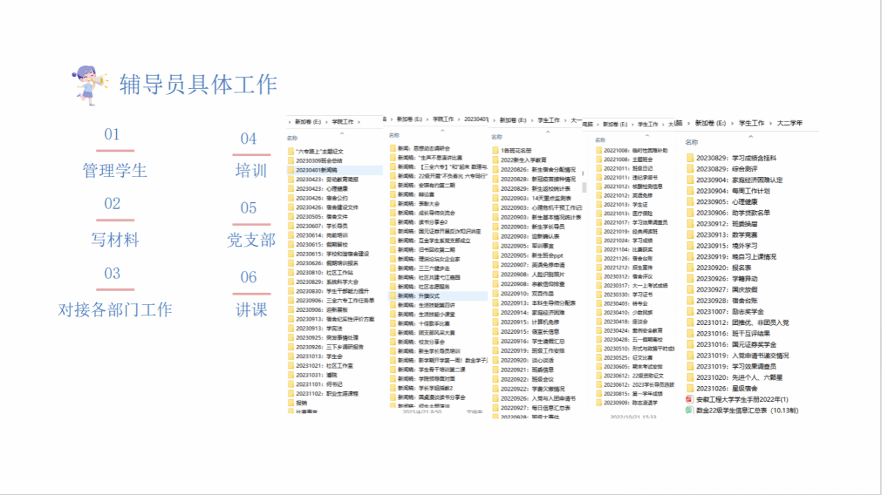
Task: Select folder icon of 20230906: 助学贷款名单
Action: pyautogui.click(x=690, y=212)
